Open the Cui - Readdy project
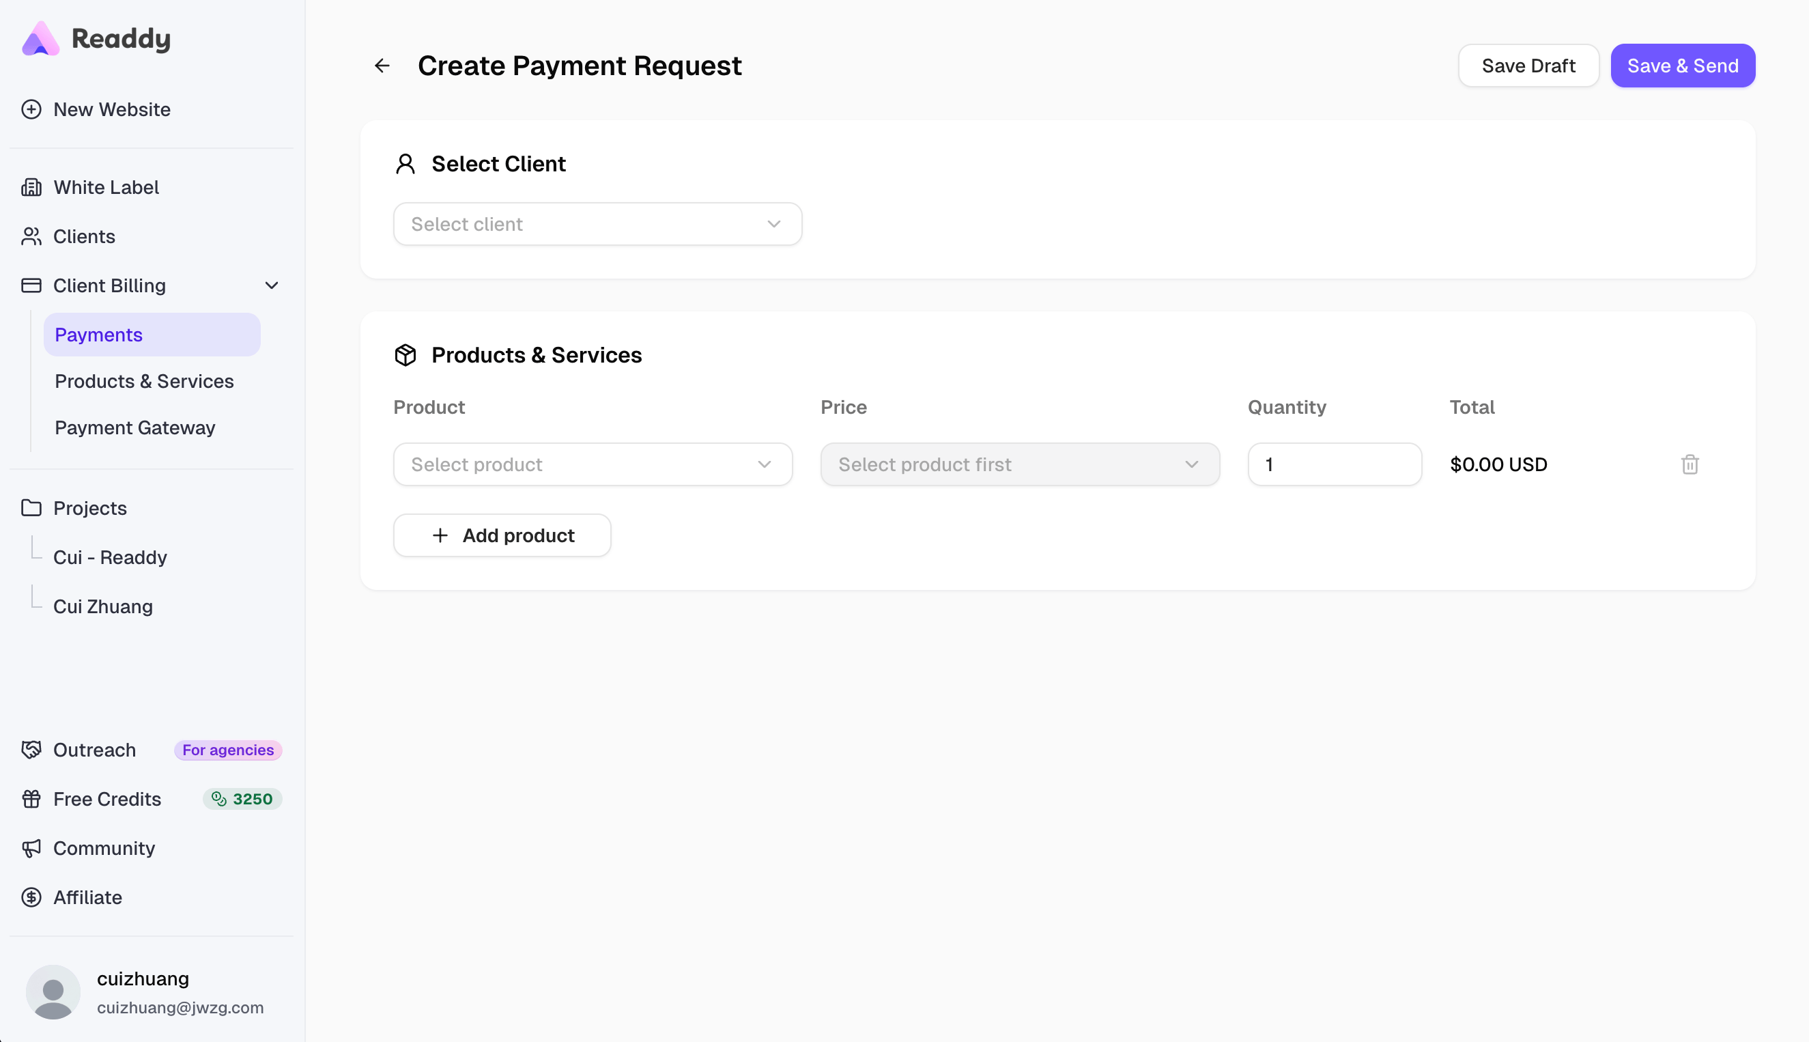 [110, 557]
